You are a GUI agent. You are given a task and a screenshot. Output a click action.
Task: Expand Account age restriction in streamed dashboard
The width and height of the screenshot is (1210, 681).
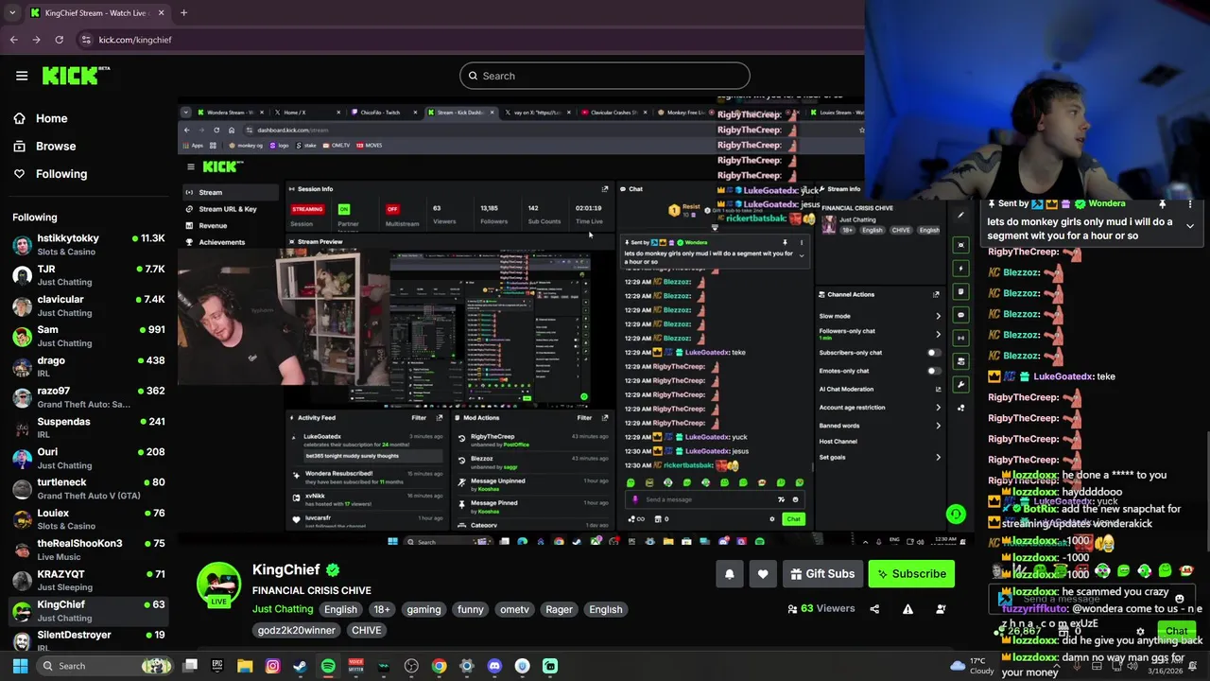(938, 408)
